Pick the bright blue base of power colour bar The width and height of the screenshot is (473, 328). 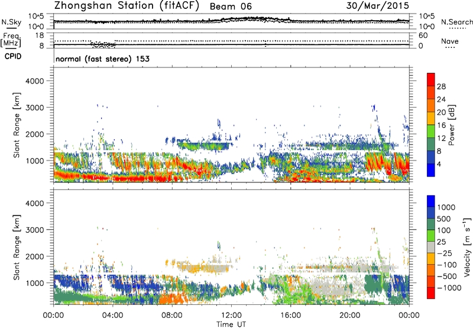431,170
